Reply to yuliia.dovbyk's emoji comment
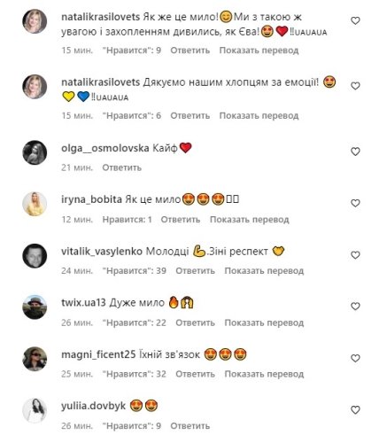This screenshot has width=379, height=443. (190, 426)
